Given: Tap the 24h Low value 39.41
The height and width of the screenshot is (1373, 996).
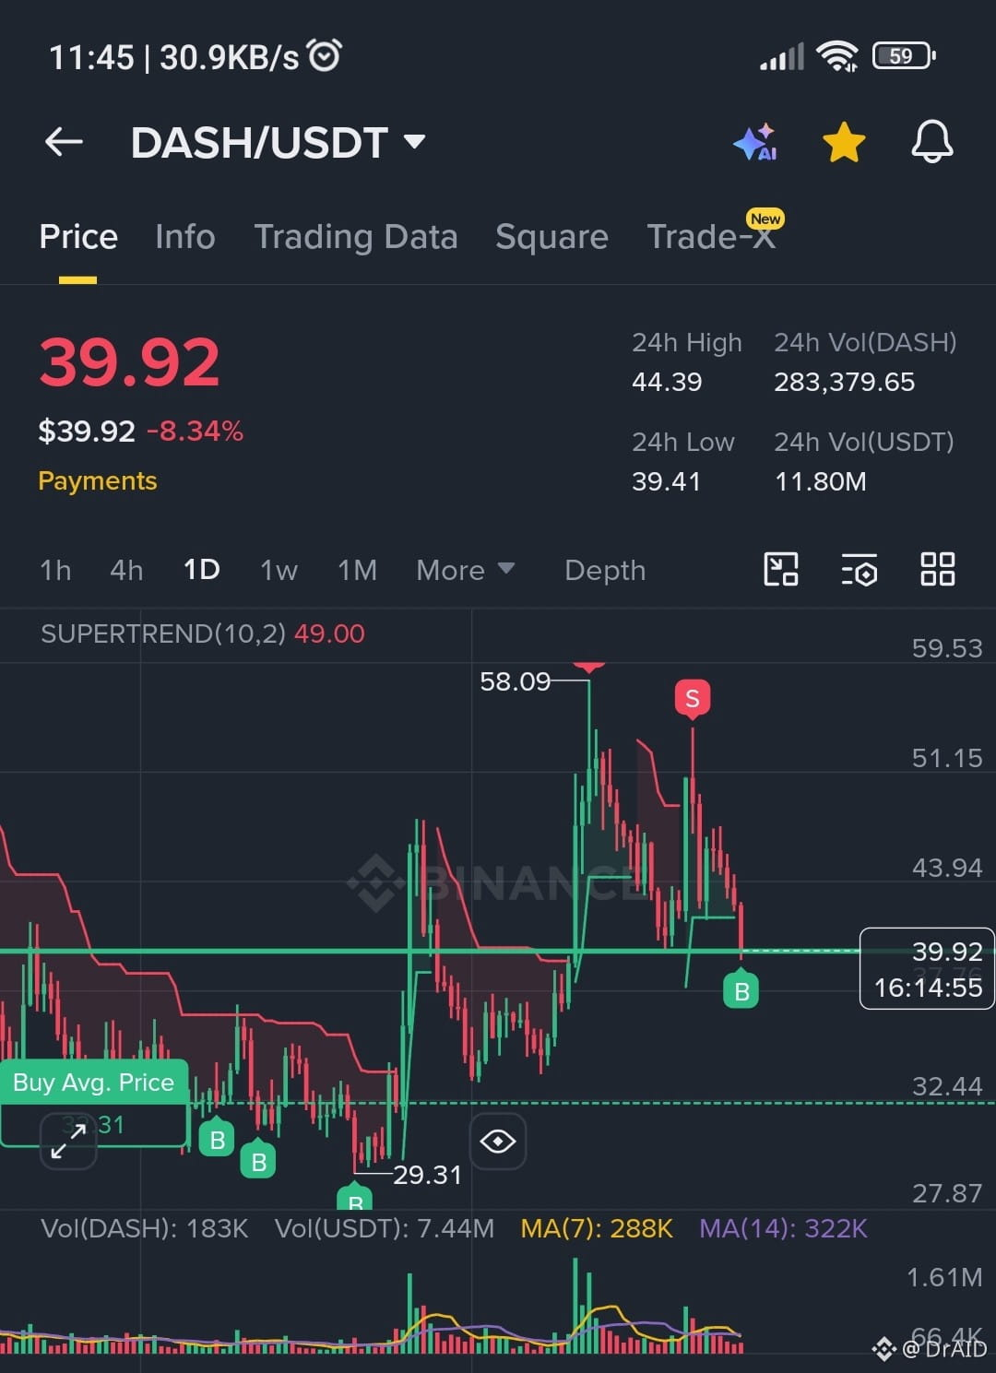Looking at the screenshot, I should (x=666, y=481).
